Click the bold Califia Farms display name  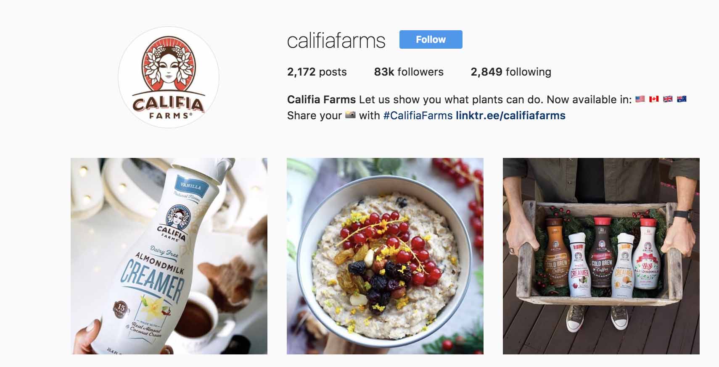(321, 100)
